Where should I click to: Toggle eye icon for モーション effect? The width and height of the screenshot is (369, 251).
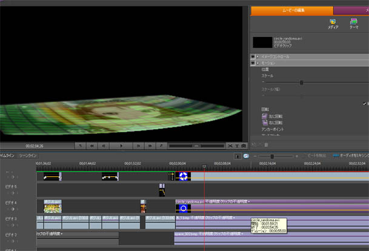click(x=253, y=63)
